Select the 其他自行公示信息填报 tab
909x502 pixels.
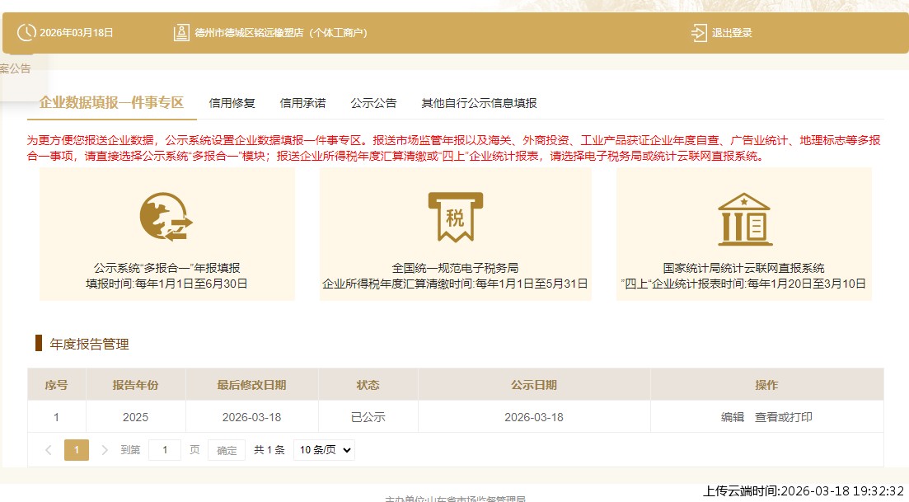pos(479,103)
